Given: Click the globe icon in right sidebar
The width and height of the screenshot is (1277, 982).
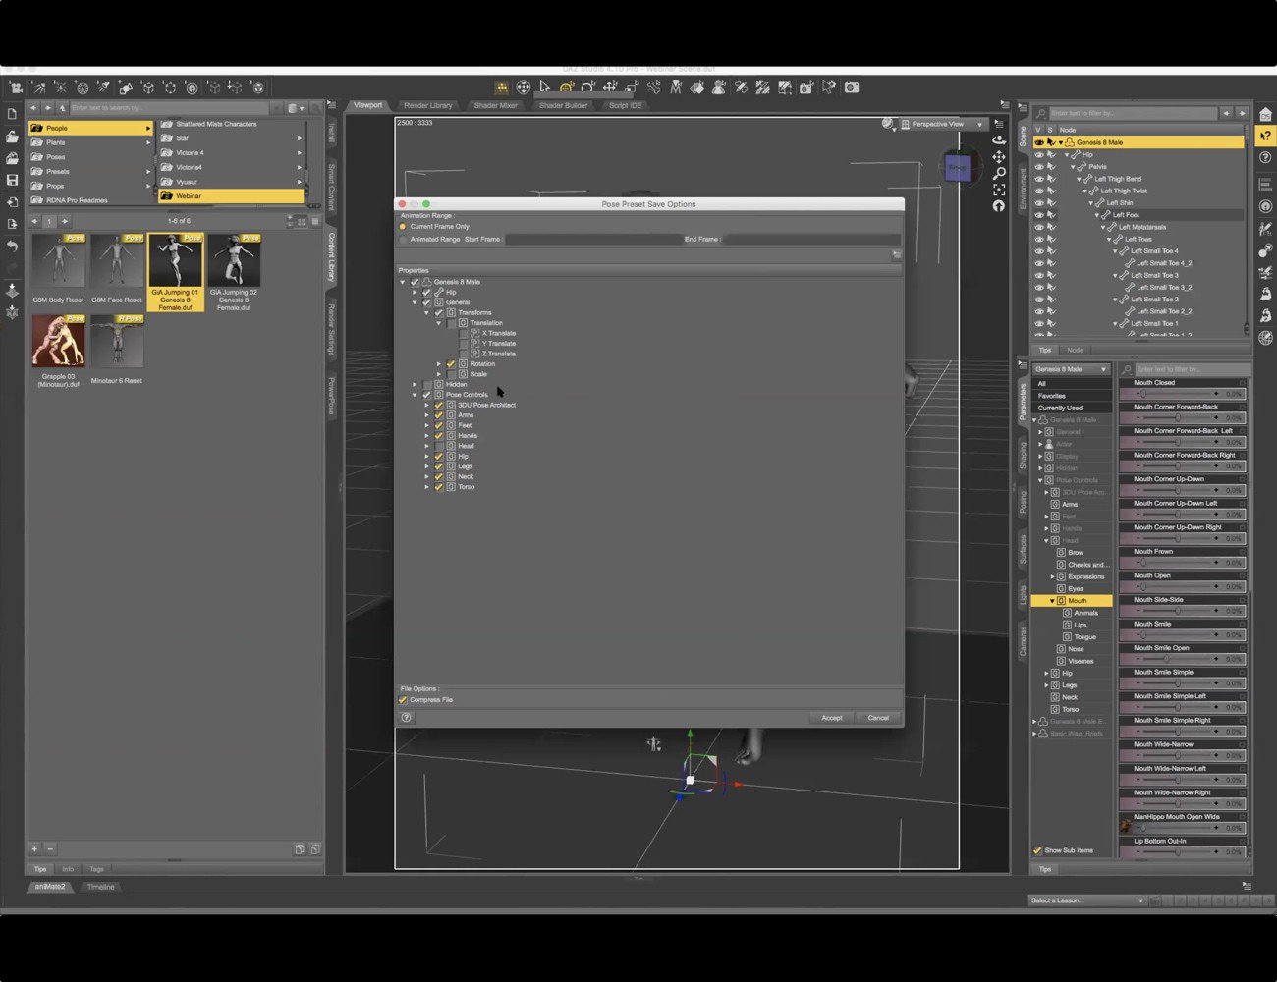Looking at the screenshot, I should [x=1265, y=338].
